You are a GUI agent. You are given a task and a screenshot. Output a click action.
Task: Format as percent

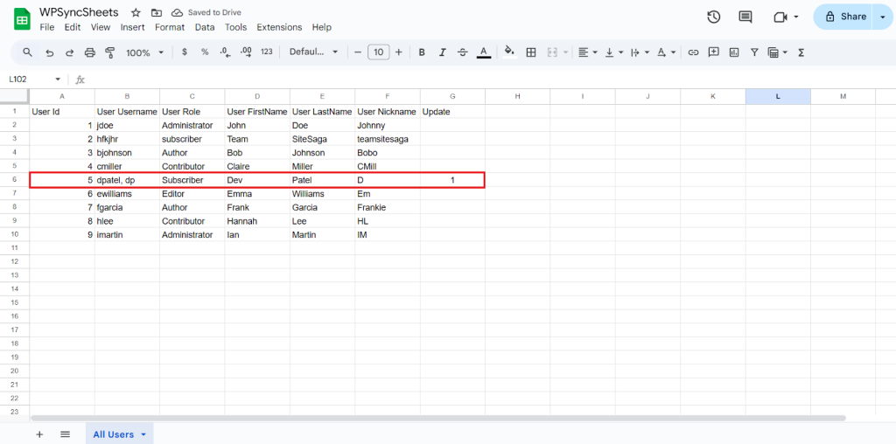pos(205,52)
